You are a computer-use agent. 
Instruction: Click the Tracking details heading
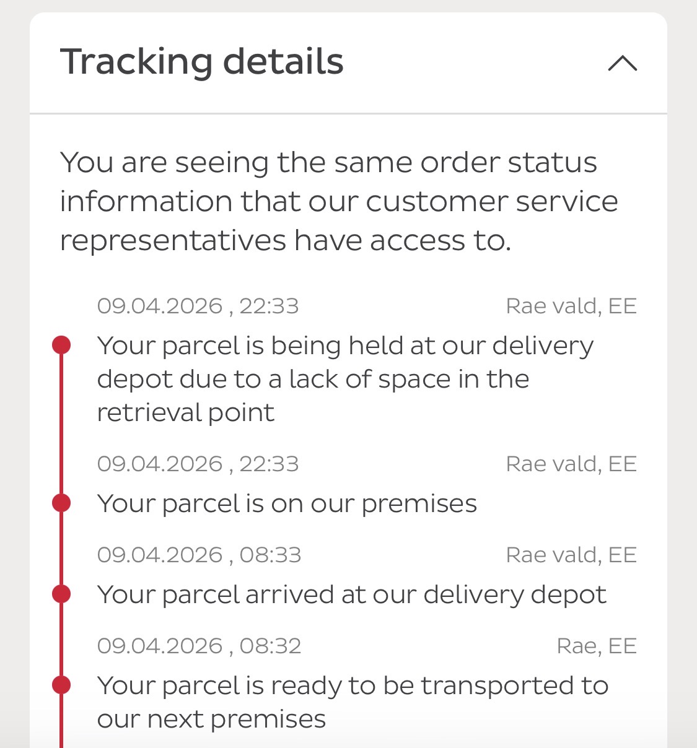tap(202, 62)
